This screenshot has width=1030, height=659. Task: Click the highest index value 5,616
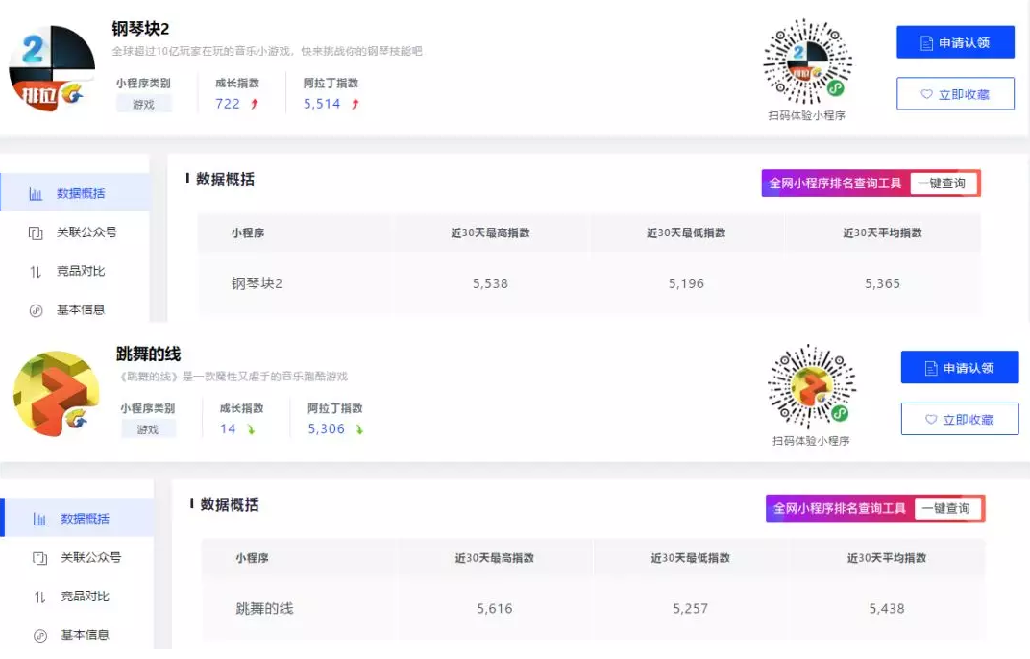(495, 609)
